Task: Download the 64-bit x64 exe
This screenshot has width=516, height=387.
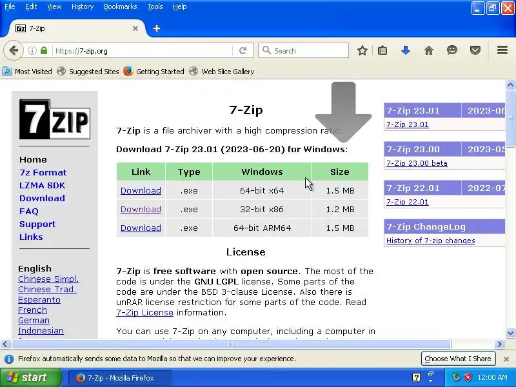Action: pos(141,190)
